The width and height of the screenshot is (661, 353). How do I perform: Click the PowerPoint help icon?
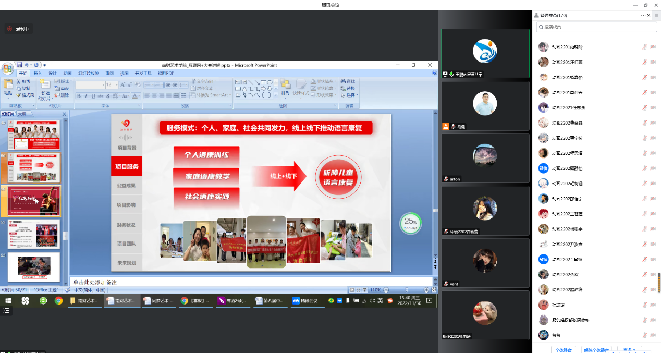pyautogui.click(x=435, y=74)
